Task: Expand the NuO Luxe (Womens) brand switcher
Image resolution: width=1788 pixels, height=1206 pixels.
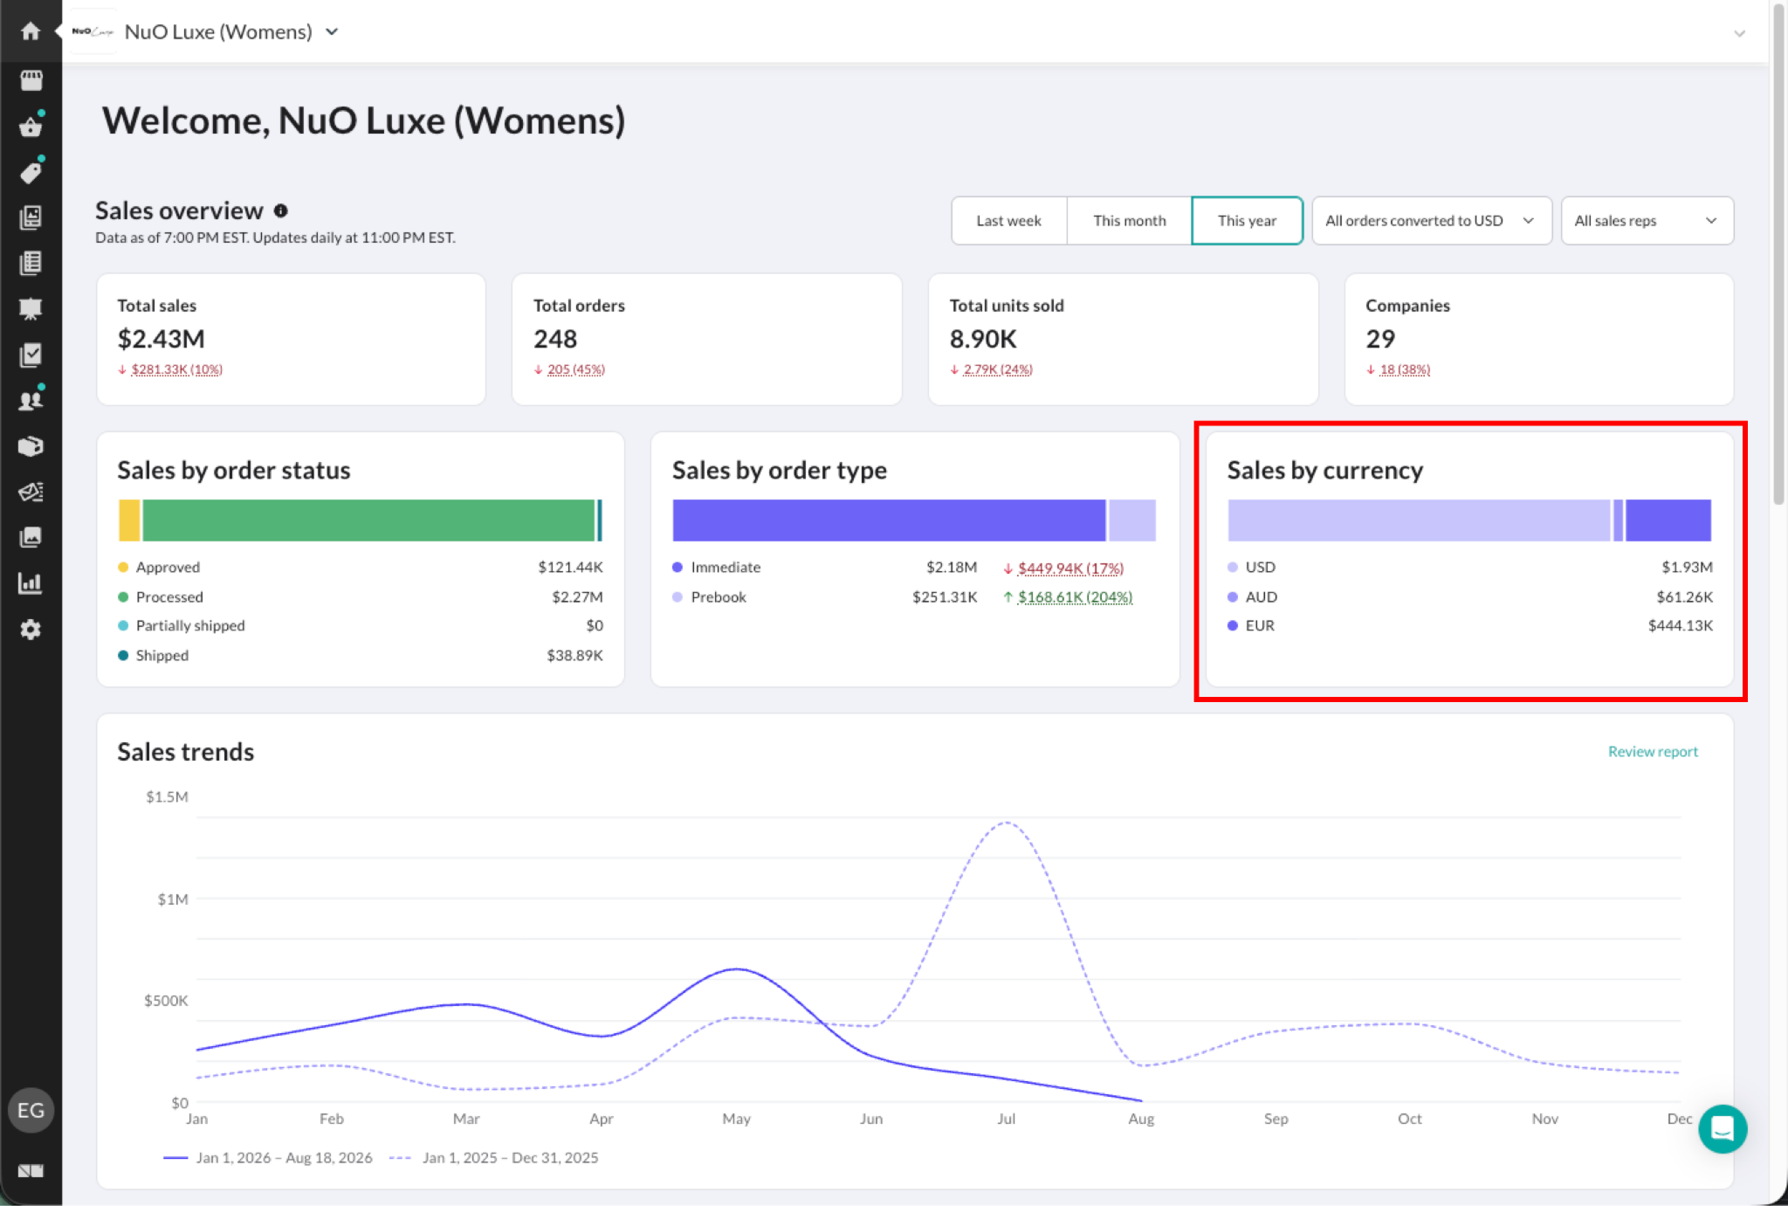Action: tap(332, 31)
